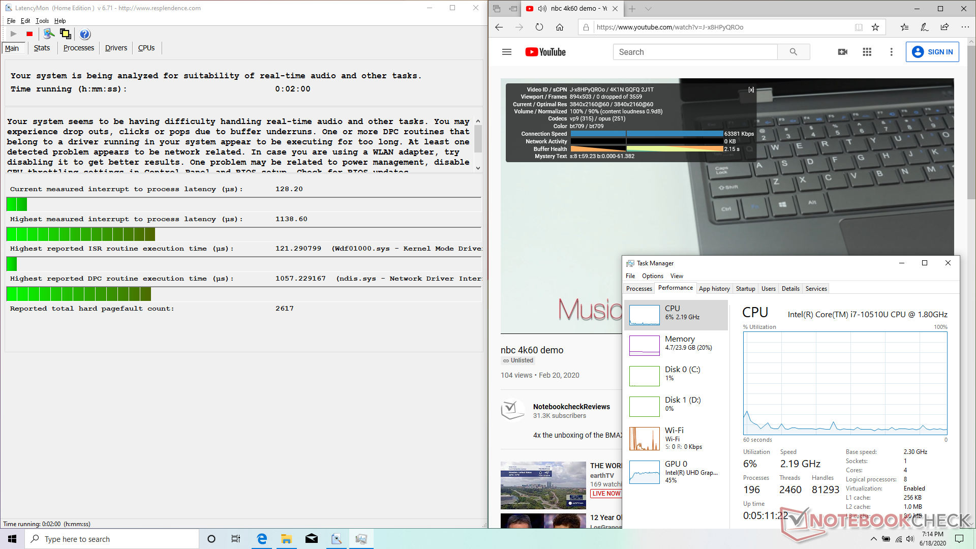Refresh the YouTube page in Edge
The image size is (976, 549).
point(539,27)
